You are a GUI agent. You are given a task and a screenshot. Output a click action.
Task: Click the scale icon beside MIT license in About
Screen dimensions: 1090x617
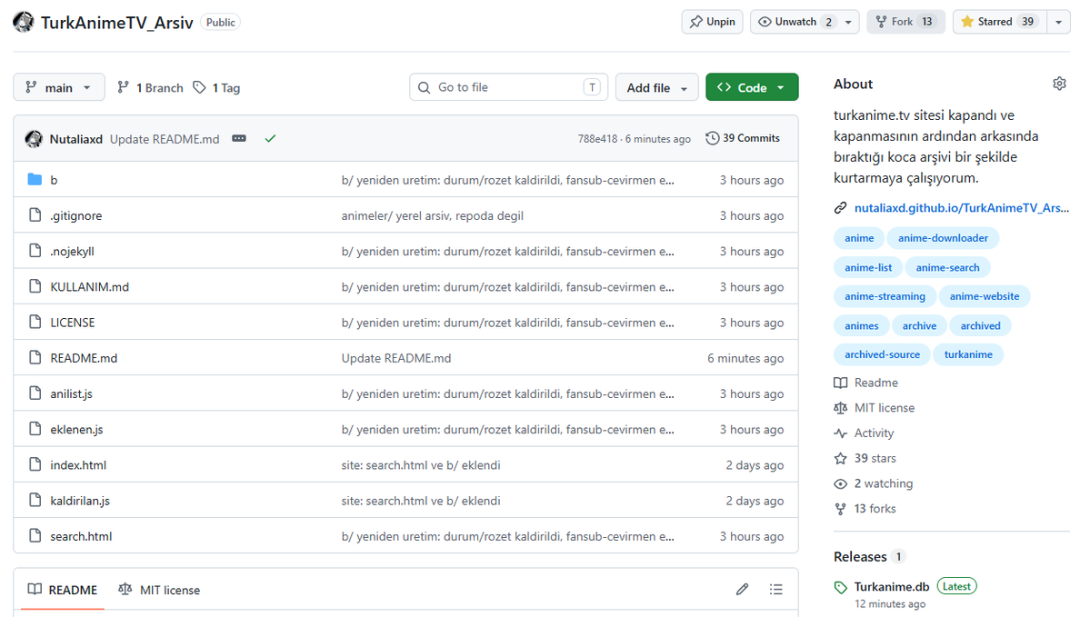coord(840,408)
